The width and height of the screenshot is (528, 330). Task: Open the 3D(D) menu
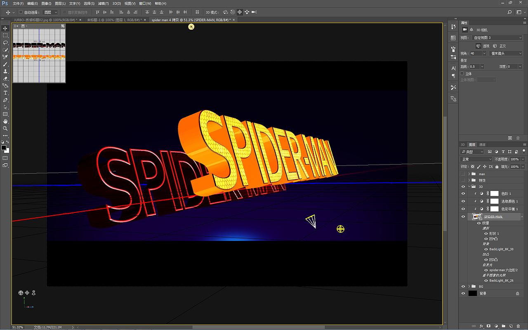click(x=117, y=3)
